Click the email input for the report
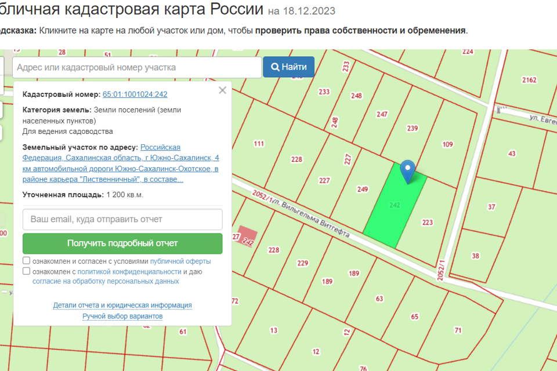 [x=122, y=220]
